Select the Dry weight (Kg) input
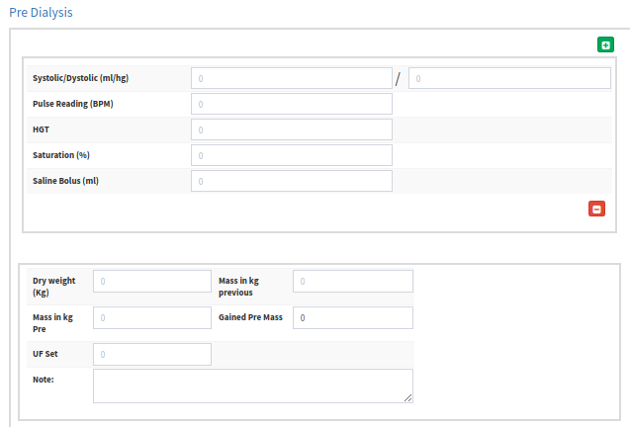Image resolution: width=630 pixels, height=427 pixels. point(151,282)
